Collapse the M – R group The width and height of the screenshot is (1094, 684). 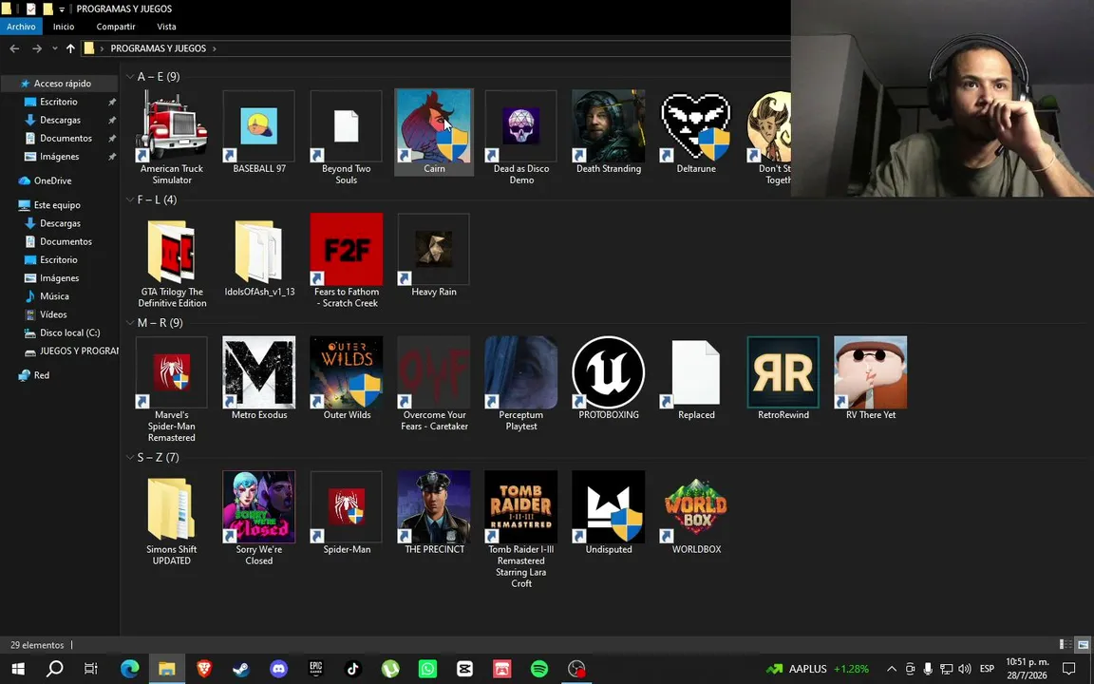tap(130, 322)
